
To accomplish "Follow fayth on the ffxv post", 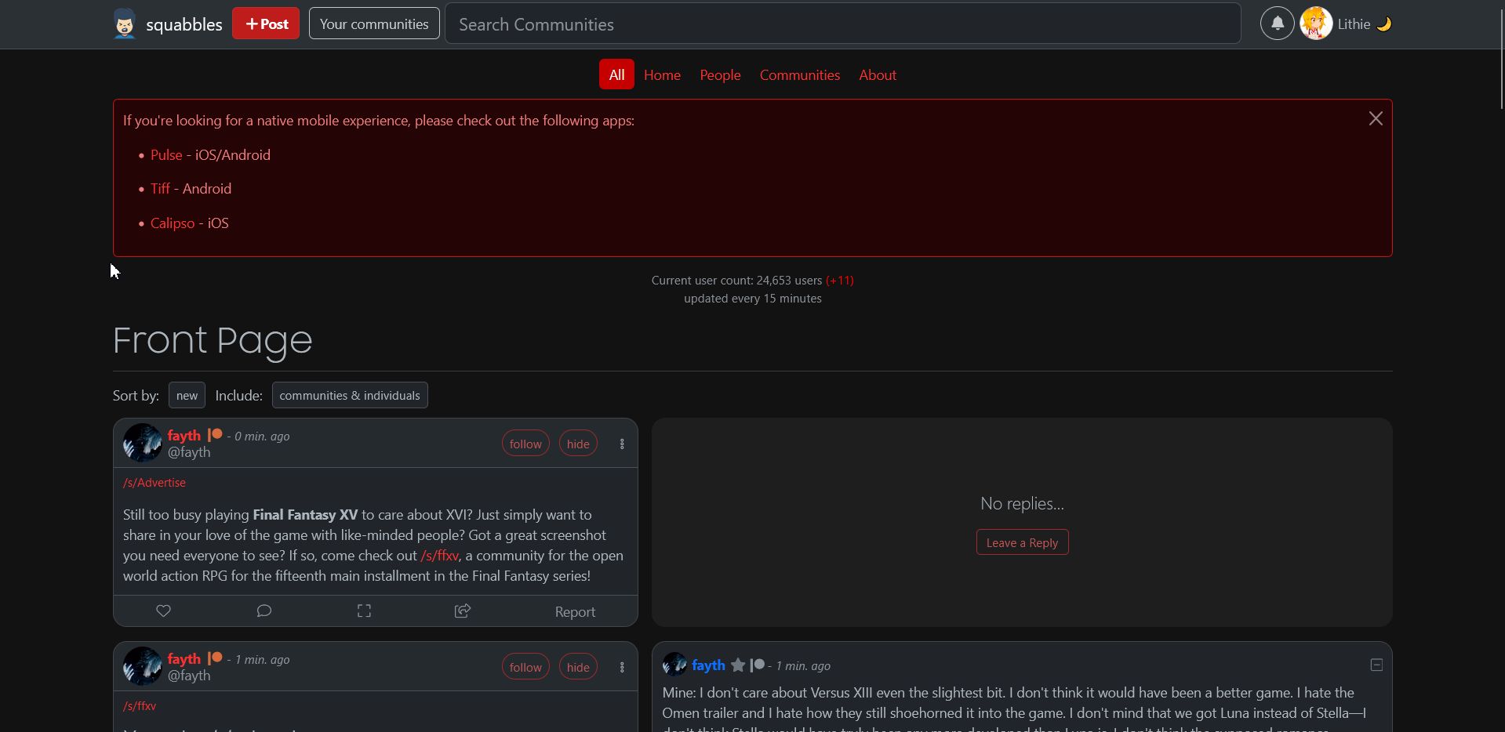I will click(x=525, y=667).
